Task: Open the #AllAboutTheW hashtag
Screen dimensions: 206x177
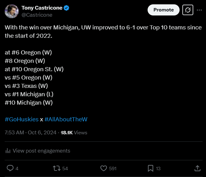Action: (x=66, y=119)
